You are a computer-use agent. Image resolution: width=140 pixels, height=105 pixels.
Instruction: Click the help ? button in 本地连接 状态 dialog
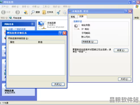(x=126, y=11)
